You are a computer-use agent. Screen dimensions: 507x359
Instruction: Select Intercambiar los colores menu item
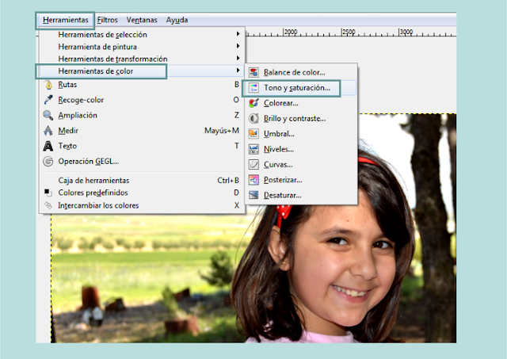tap(141, 205)
